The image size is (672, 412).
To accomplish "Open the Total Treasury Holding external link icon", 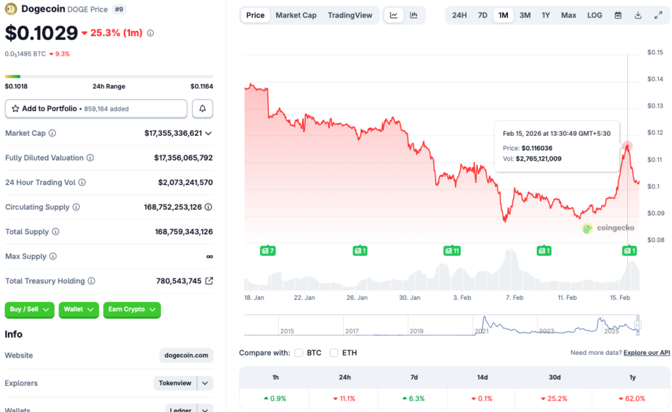I will [210, 281].
